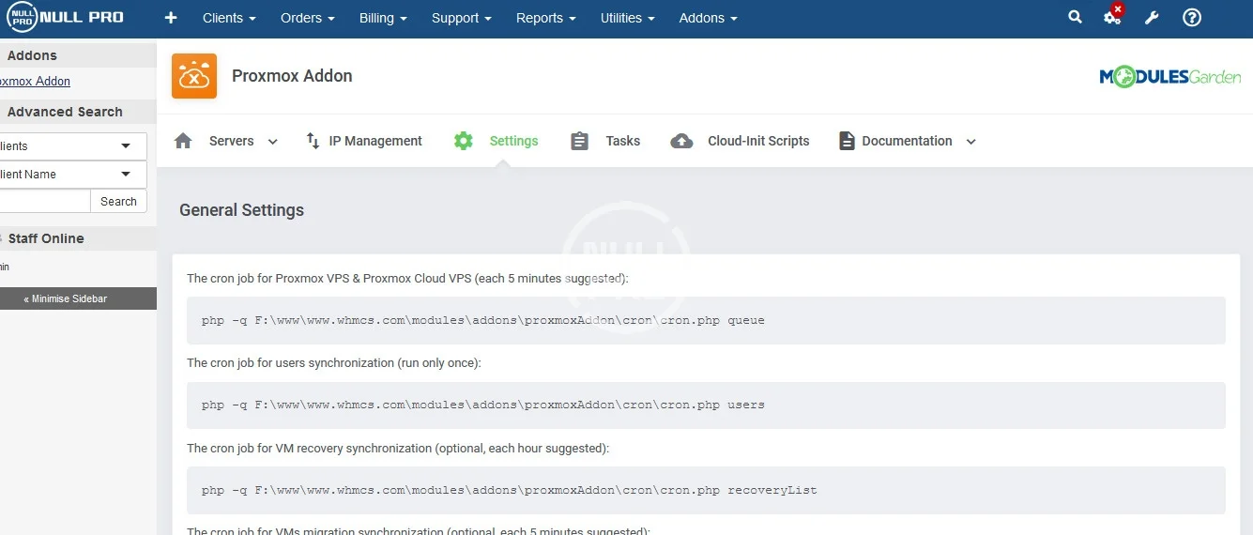Click the General Settings heading

coord(241,210)
